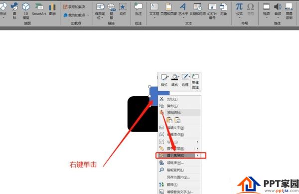Image resolution: width=299 pixels, height=194 pixels.
Task: Open the Fill (填充) color picker
Action: pos(175,80)
